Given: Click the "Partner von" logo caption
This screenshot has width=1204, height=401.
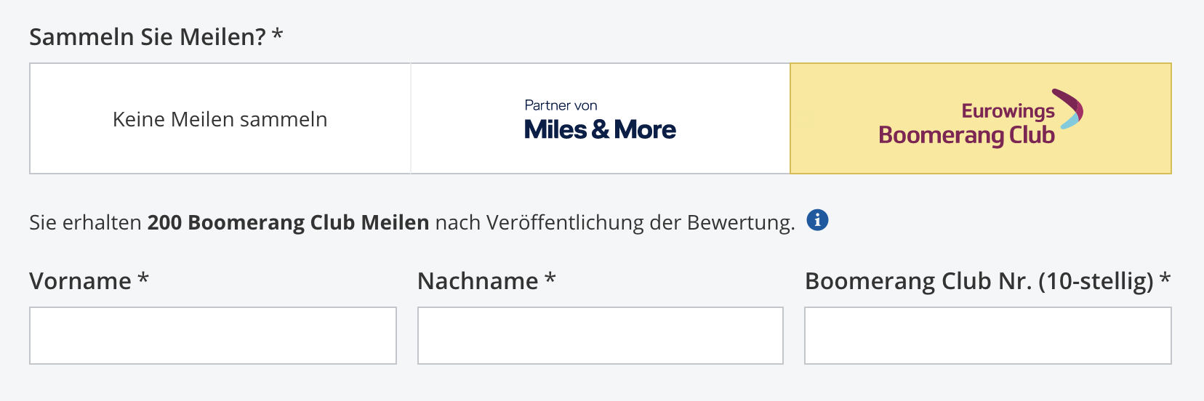Looking at the screenshot, I should pos(561,105).
